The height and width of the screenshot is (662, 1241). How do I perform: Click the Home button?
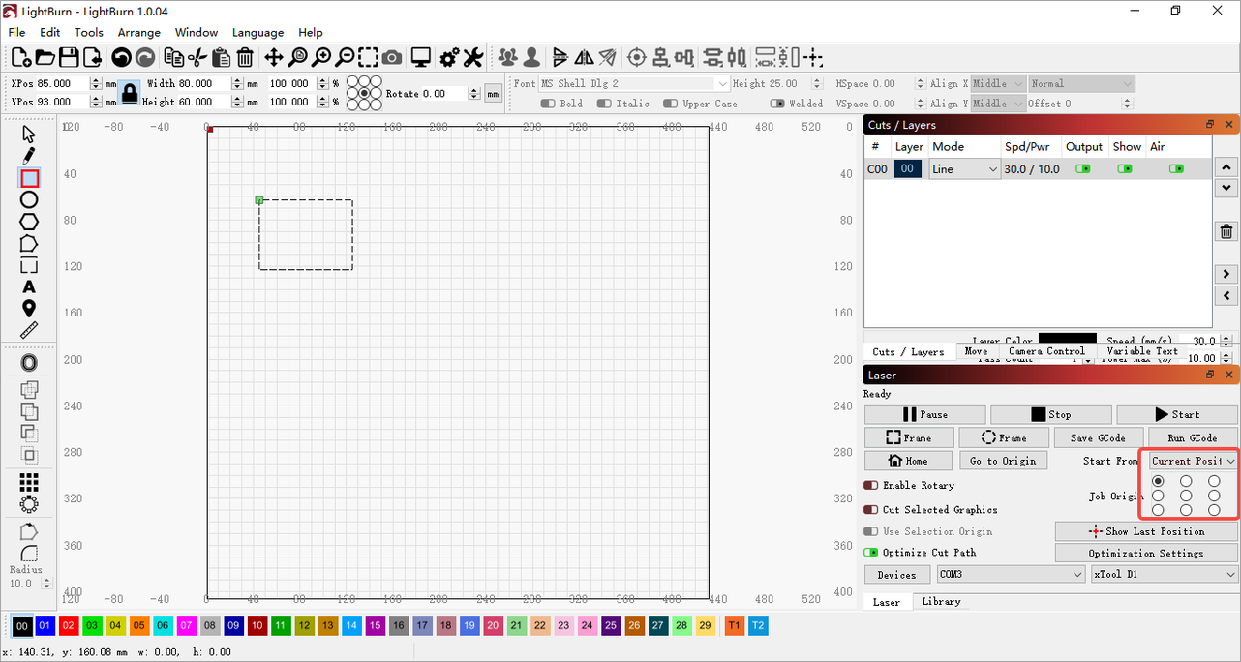pyautogui.click(x=908, y=461)
